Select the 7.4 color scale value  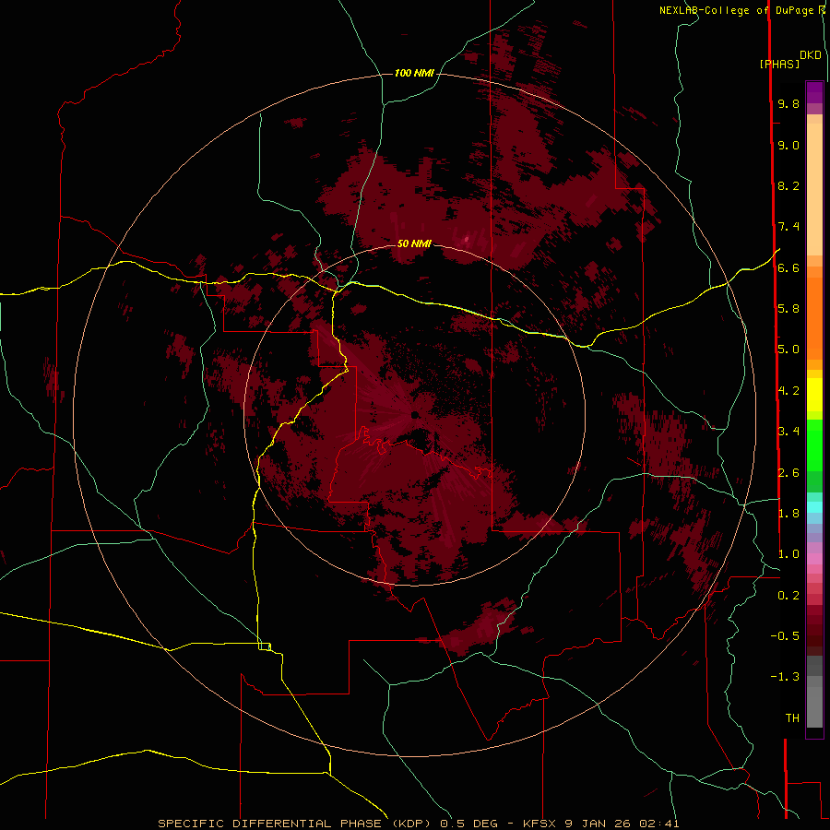(x=788, y=227)
